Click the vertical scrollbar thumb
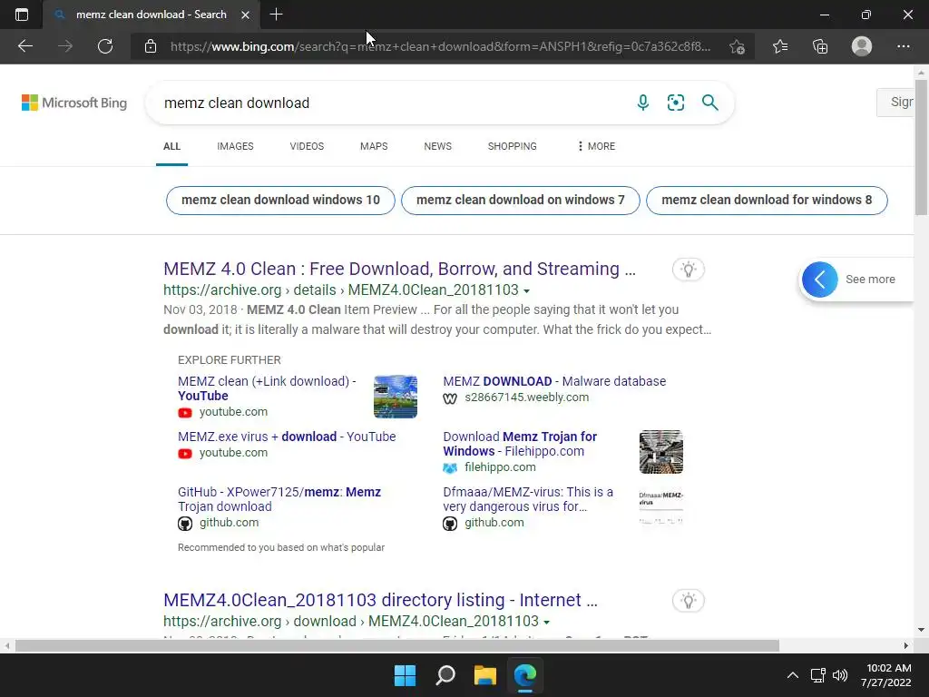 click(x=921, y=148)
